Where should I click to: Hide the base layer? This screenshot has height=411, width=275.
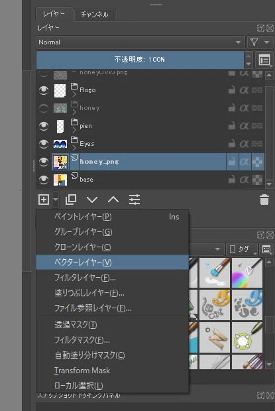(44, 180)
